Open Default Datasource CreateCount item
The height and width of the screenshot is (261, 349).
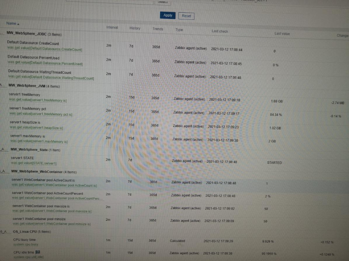(33, 43)
